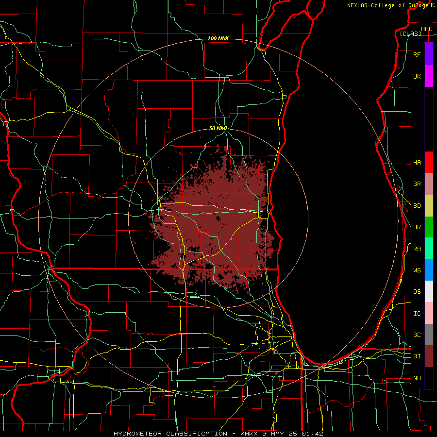Screen dimensions: 437x437
Task: Click the [CLAS] label
Action: [410, 34]
